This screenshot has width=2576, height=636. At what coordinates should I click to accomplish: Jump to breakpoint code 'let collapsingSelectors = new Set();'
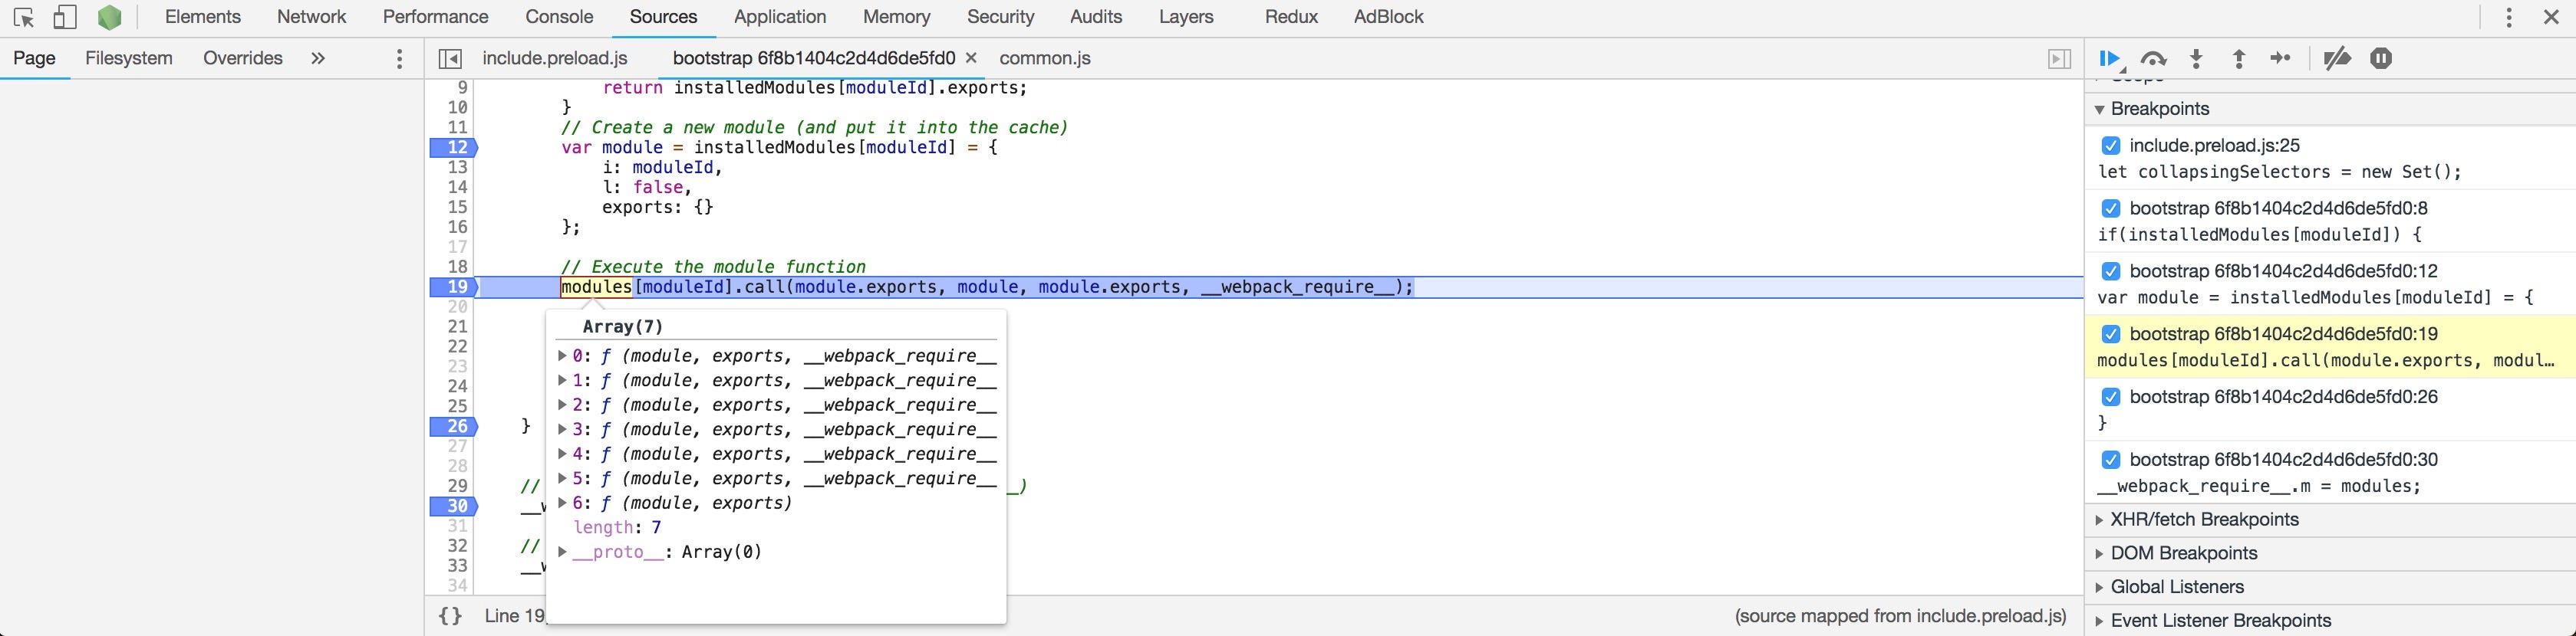click(2280, 172)
